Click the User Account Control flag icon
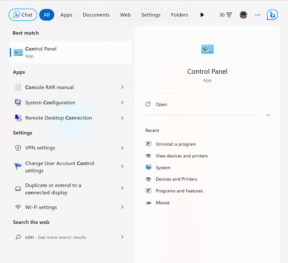Viewport: 288px width, 263px height. point(18,166)
